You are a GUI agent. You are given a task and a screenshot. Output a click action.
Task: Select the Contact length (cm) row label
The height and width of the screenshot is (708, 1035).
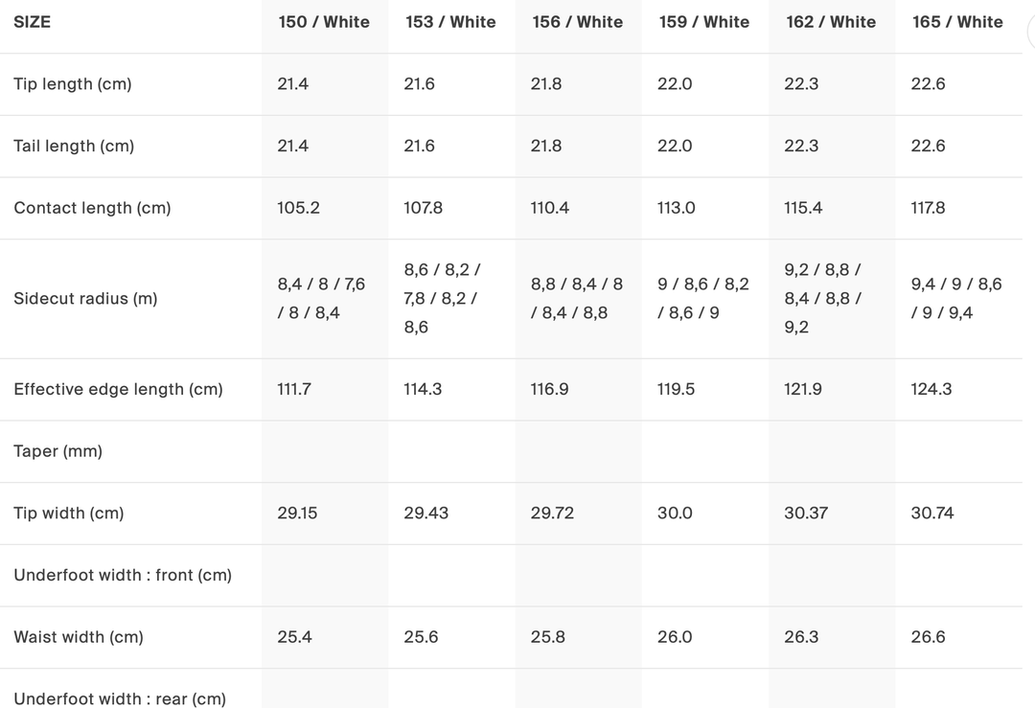click(x=92, y=208)
